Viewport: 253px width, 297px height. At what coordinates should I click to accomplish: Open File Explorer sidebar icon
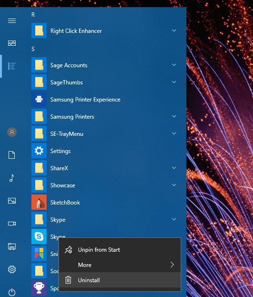click(x=12, y=246)
